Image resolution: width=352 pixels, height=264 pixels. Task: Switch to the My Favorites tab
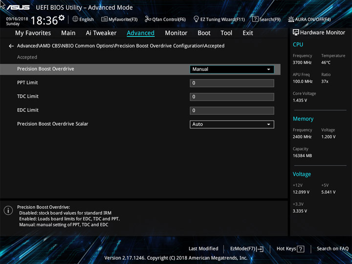(33, 33)
